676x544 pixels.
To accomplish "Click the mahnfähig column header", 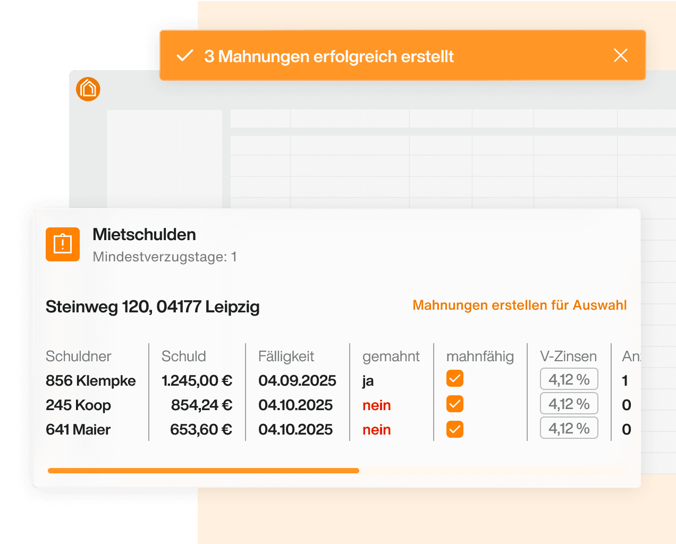I will click(480, 356).
